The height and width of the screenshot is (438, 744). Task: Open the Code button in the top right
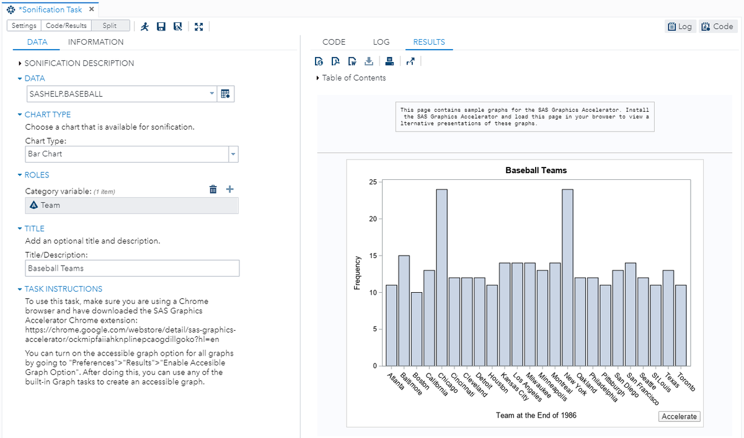717,26
